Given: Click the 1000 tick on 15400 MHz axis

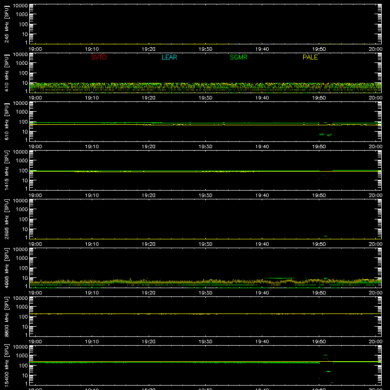Looking at the screenshot, I should [x=22, y=356].
